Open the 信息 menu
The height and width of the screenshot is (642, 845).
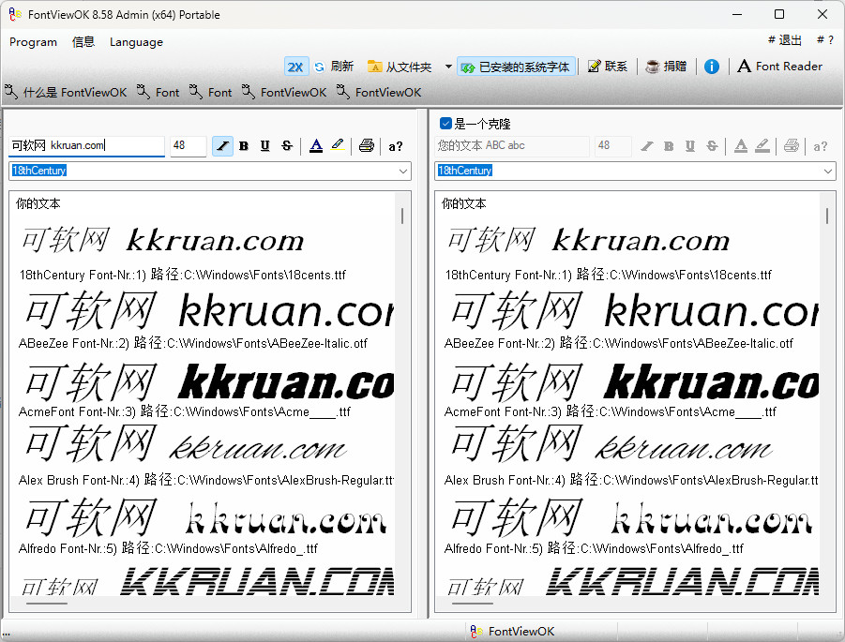click(x=83, y=42)
